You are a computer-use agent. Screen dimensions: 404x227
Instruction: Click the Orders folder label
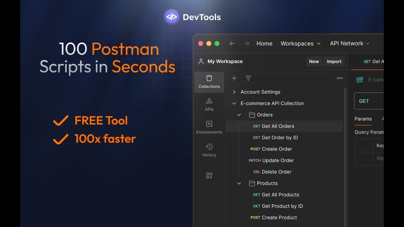pyautogui.click(x=264, y=115)
